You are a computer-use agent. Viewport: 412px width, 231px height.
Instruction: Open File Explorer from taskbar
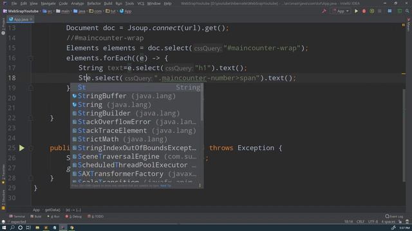(x=37, y=228)
